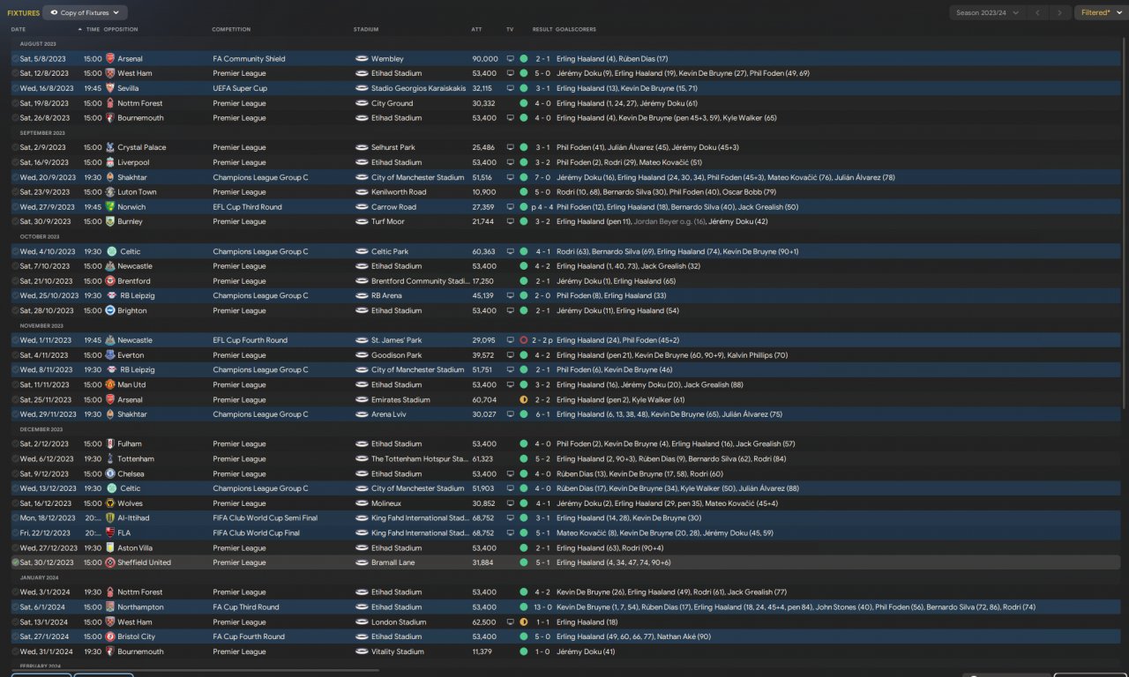Click the 'Fixtures' screen title

pos(23,13)
